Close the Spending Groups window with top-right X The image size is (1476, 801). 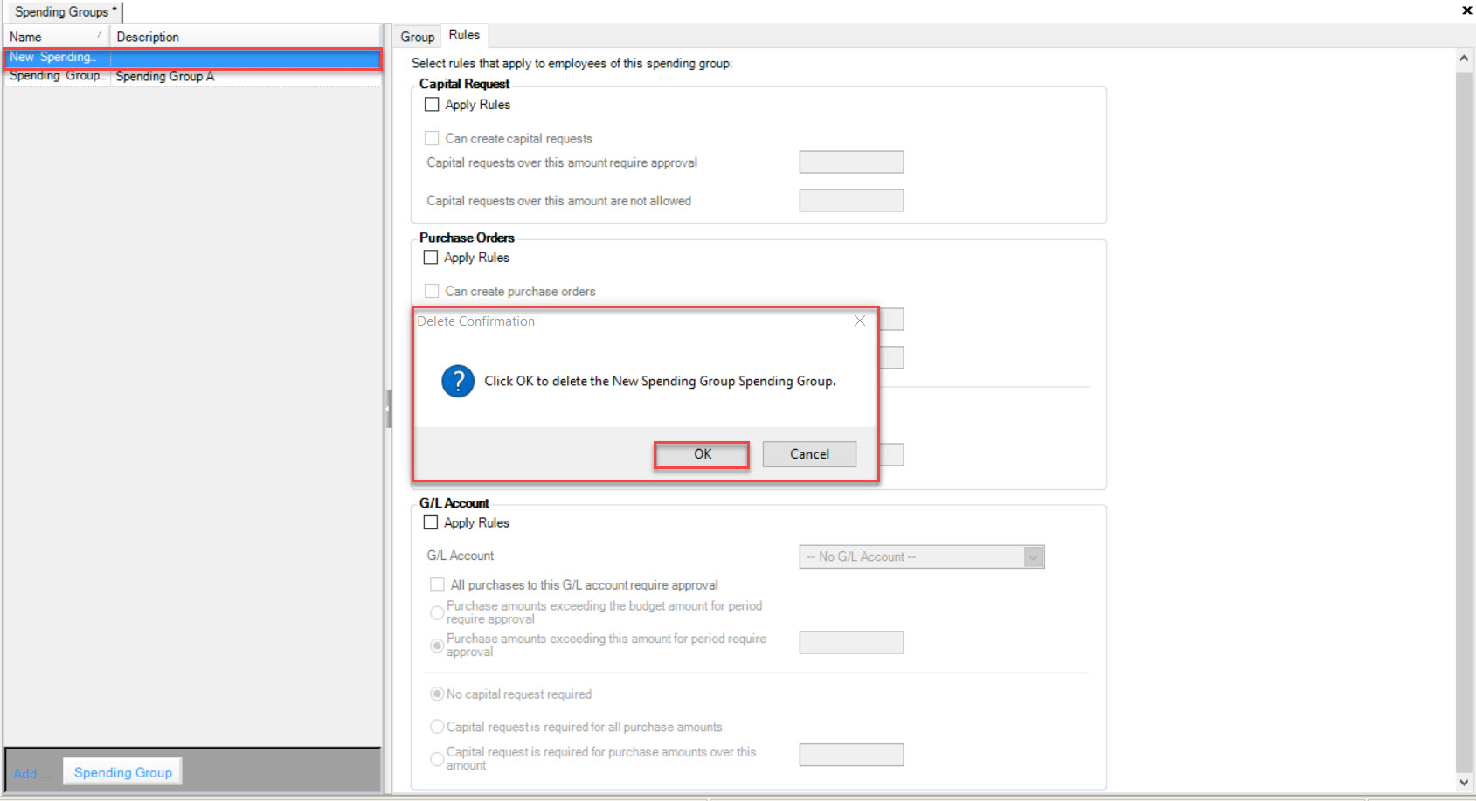pos(1466,10)
